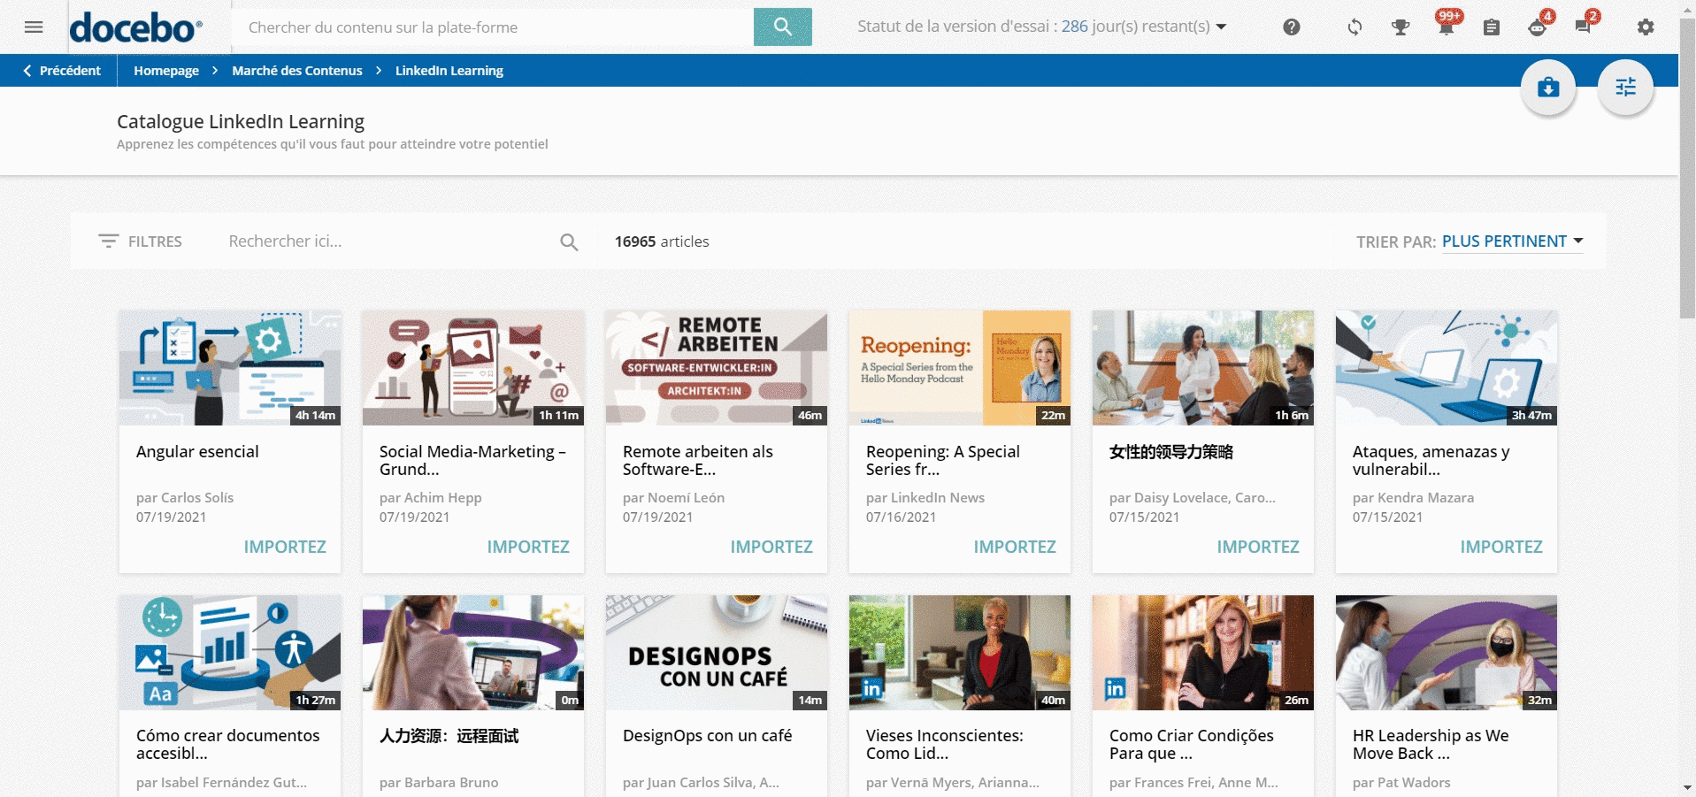
Task: Open the hamburger main menu
Action: 34,27
